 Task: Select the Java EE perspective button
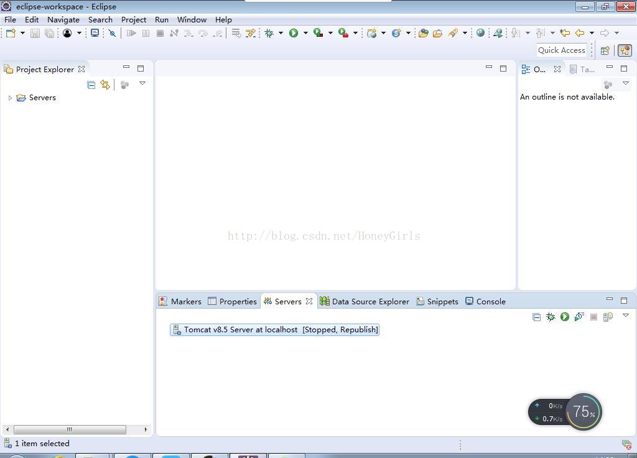click(625, 50)
